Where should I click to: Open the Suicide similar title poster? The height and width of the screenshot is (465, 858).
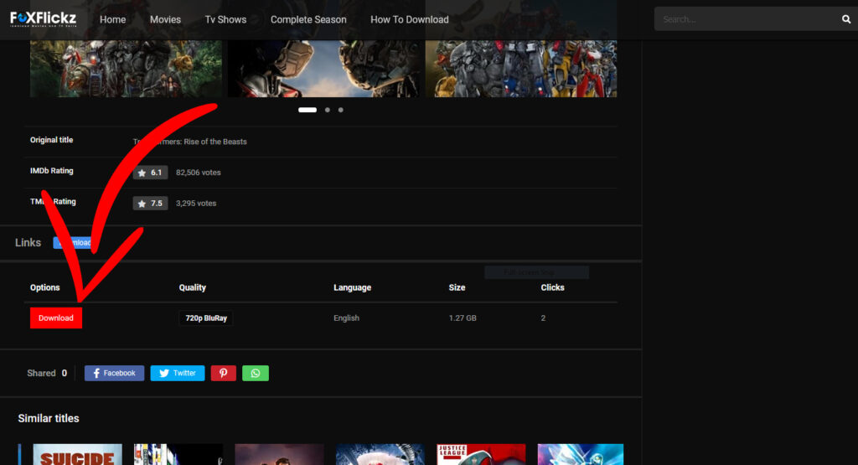[x=78, y=455]
